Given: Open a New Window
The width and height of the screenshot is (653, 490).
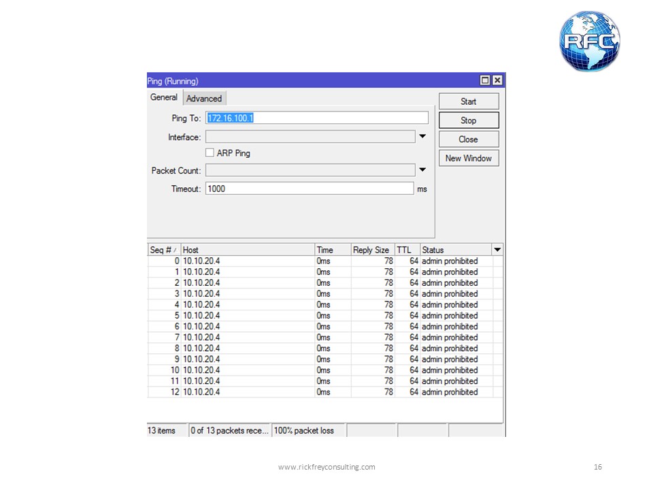Looking at the screenshot, I should point(469,159).
